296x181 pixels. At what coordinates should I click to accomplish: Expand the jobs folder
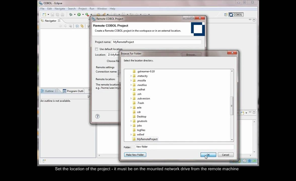[x=131, y=126]
